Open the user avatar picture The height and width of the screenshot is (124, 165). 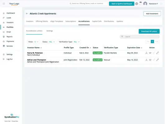(x=145, y=4)
